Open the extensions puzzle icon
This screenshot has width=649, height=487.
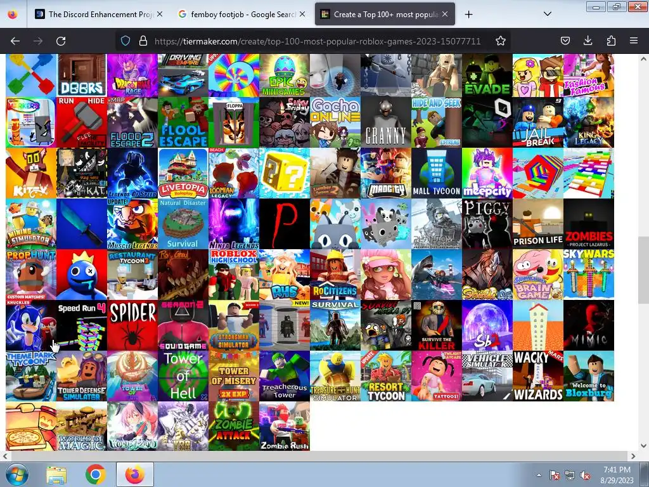(611, 41)
